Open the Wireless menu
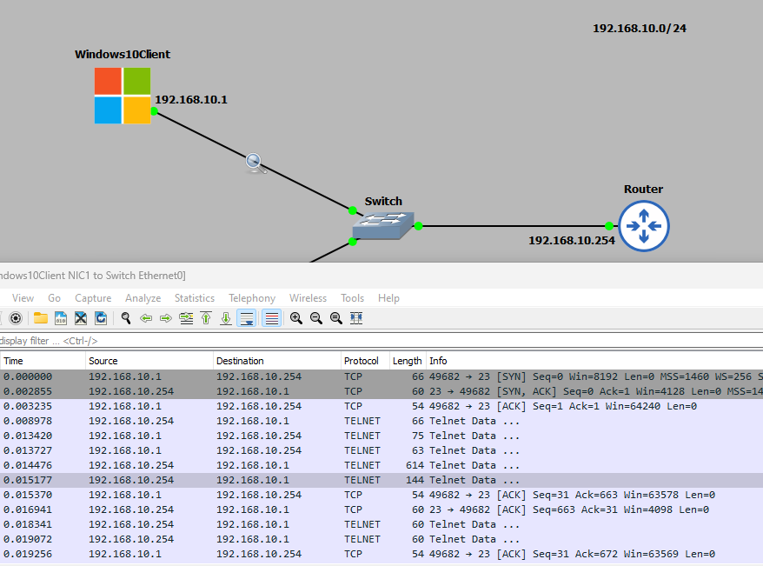The width and height of the screenshot is (763, 566). coord(308,298)
